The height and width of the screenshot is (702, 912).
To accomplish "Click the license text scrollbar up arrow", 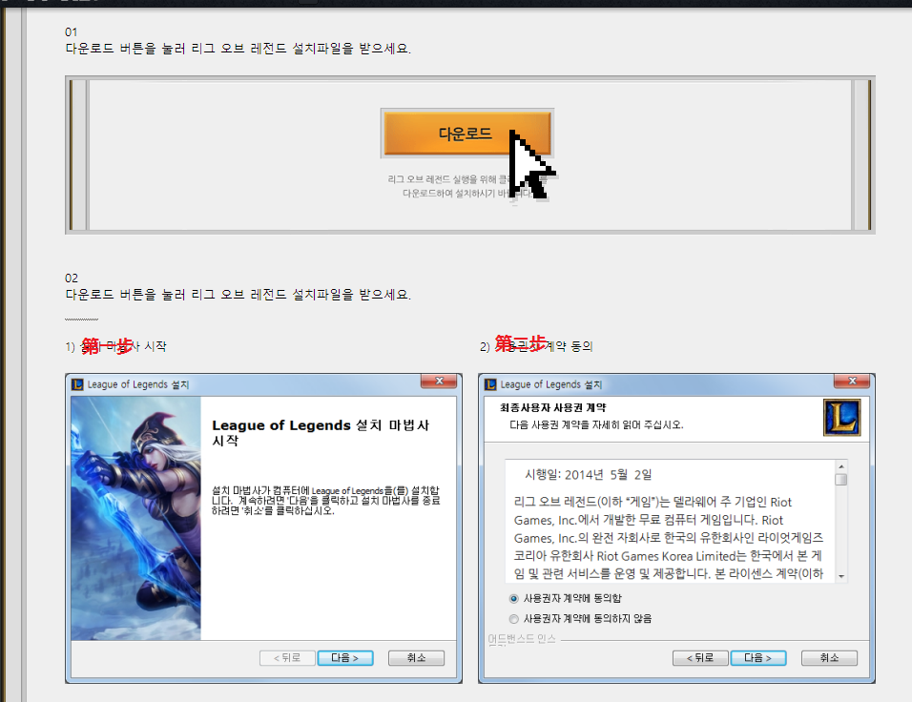I will pyautogui.click(x=841, y=465).
